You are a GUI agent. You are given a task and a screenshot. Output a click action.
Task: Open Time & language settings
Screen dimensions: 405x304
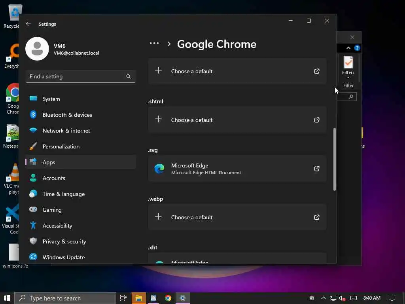pyautogui.click(x=81, y=194)
